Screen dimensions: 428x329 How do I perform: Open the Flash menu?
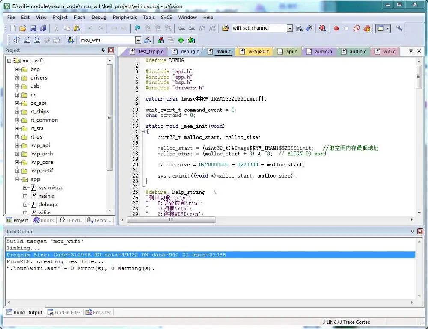tap(80, 17)
